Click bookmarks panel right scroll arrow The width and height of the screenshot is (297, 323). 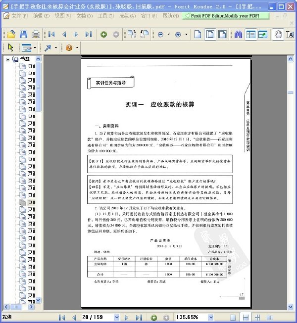click(x=31, y=307)
